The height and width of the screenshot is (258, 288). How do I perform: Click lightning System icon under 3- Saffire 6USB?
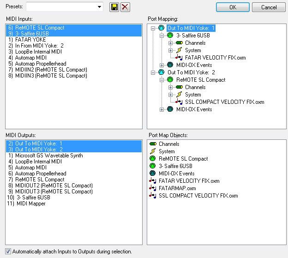(x=179, y=50)
